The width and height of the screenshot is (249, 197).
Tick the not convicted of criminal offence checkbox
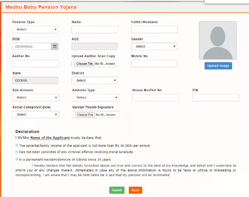(x=17, y=151)
